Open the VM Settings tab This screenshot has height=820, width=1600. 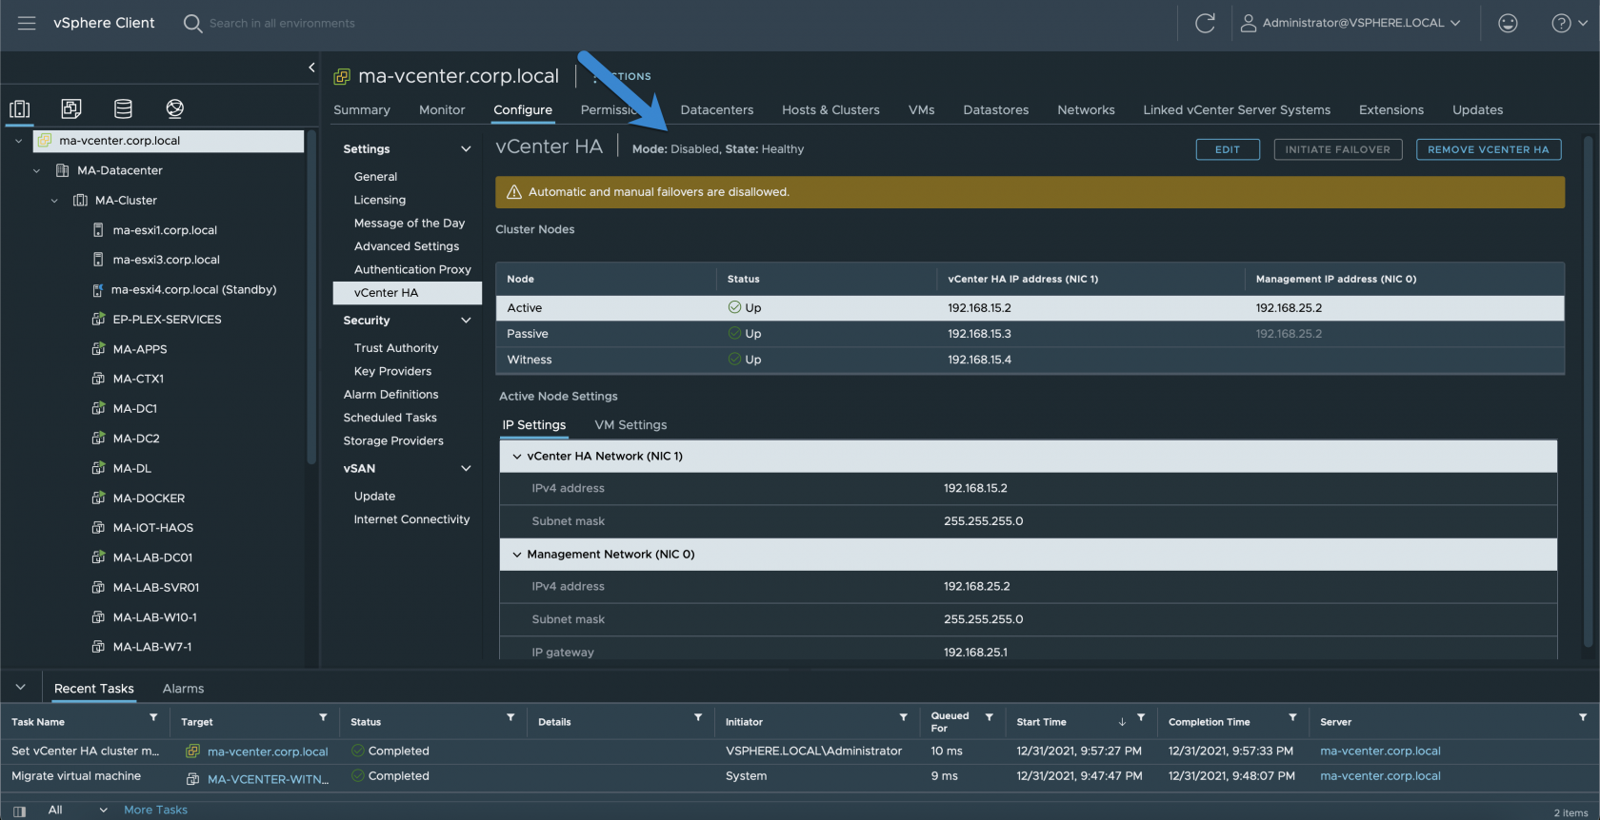coord(630,425)
